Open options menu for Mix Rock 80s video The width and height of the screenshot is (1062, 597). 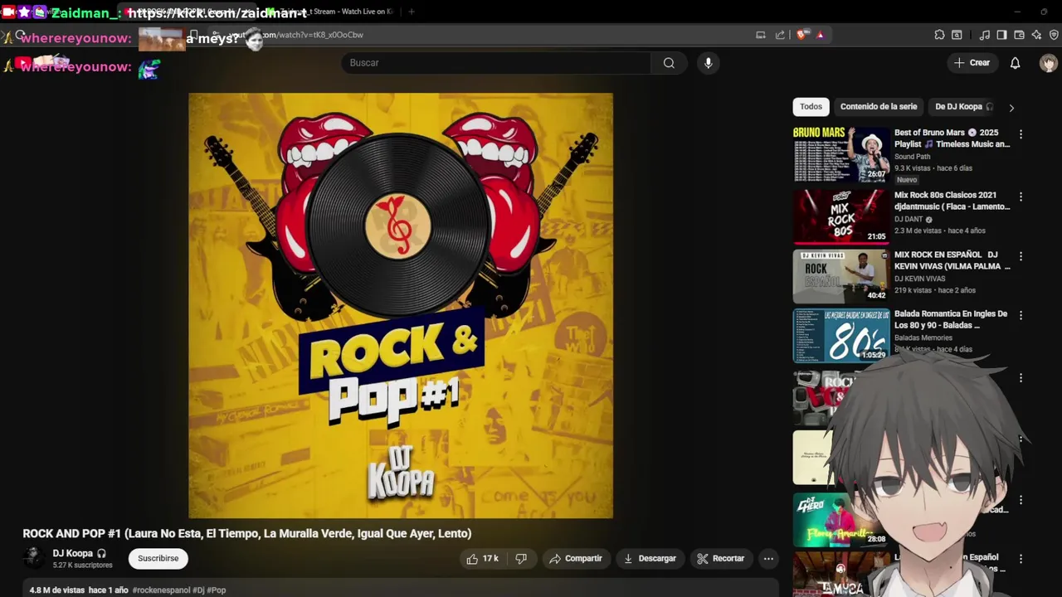pyautogui.click(x=1021, y=197)
